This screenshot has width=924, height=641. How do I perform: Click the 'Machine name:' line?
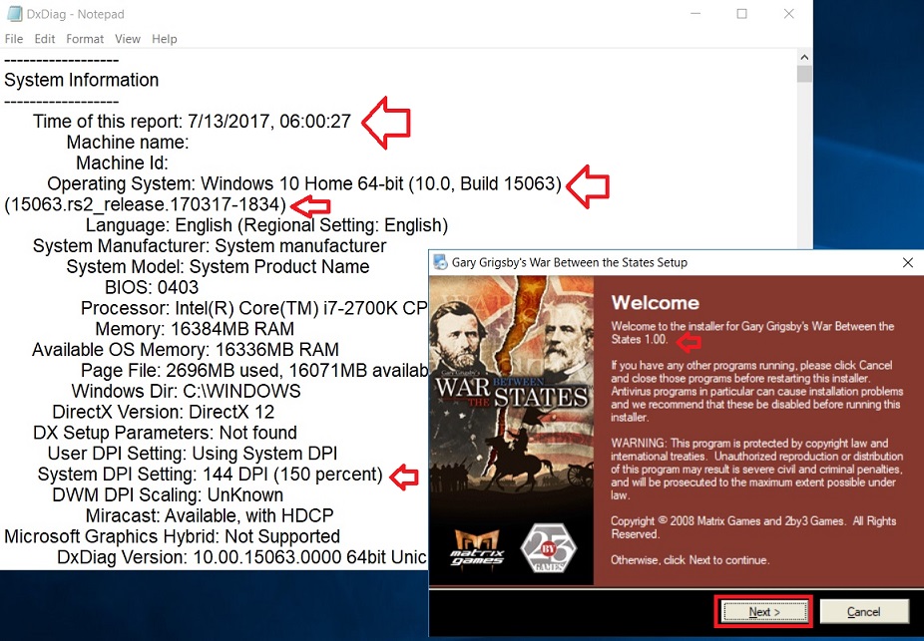coord(128,142)
